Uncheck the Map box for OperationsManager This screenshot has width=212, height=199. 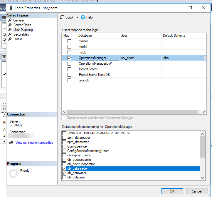click(69, 58)
